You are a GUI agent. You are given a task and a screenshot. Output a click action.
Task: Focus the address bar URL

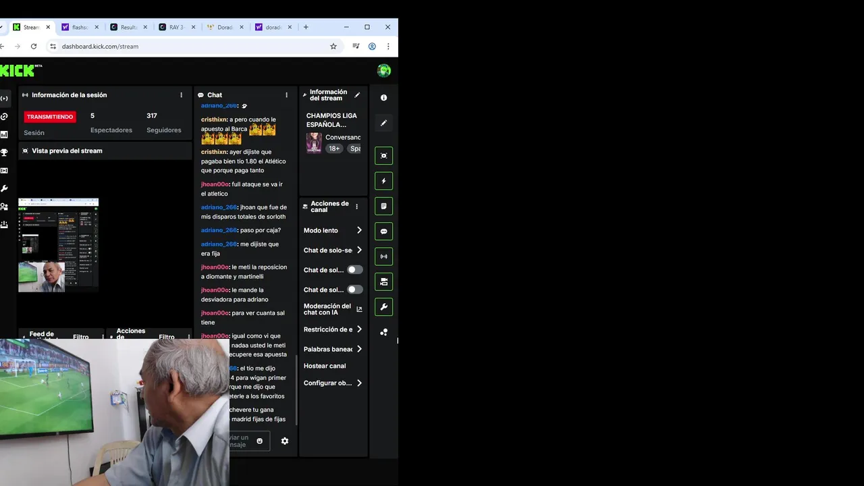coord(100,47)
